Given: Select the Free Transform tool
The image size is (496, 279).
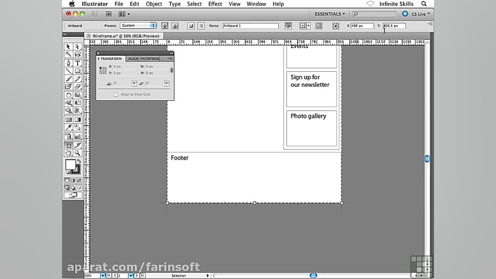Looking at the screenshot, I should [78, 103].
